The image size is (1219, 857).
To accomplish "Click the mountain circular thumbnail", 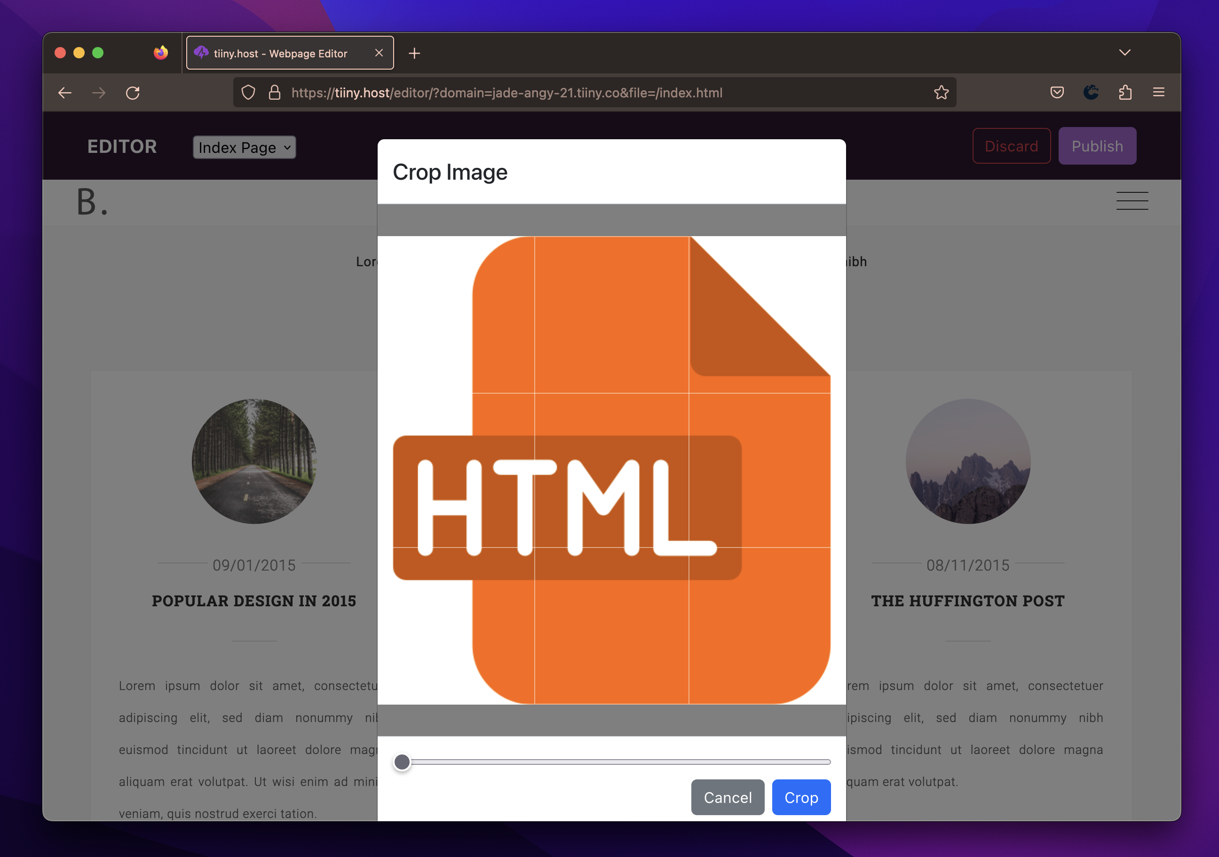I will [x=967, y=461].
